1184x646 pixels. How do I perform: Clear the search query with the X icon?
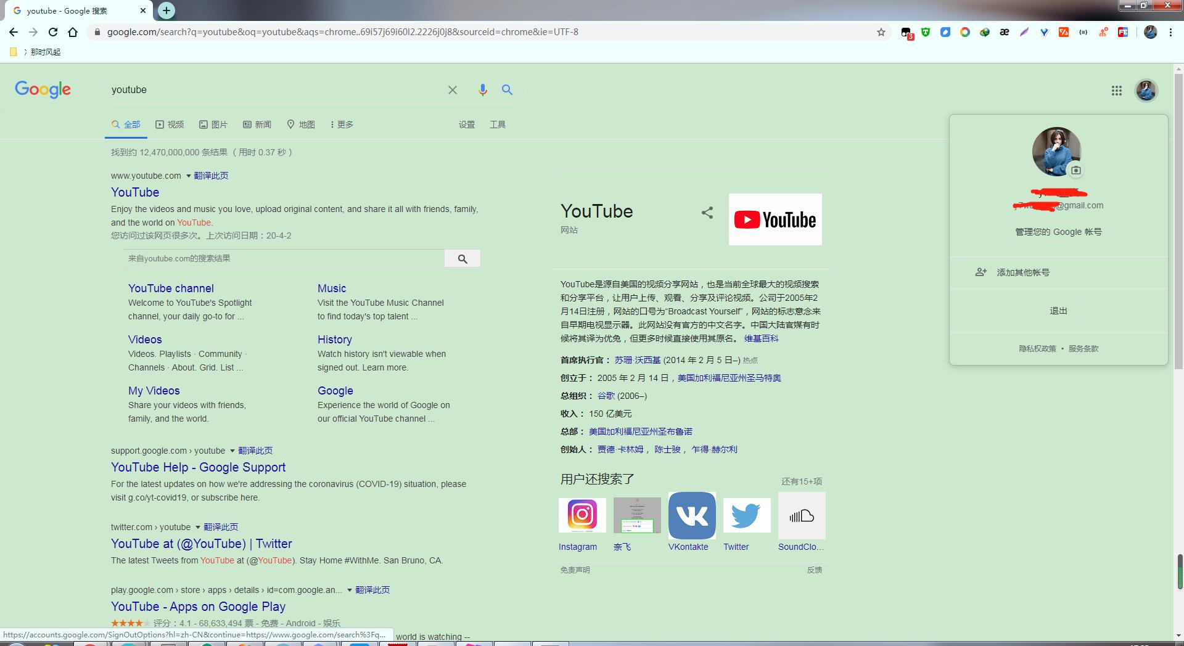[453, 90]
